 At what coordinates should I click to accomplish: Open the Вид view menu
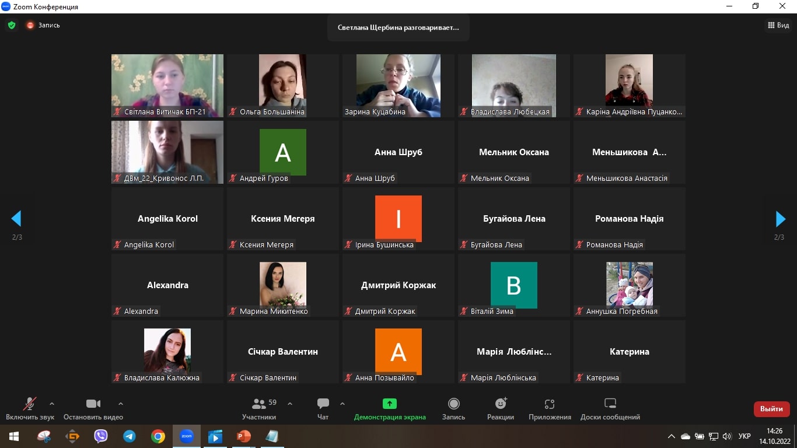coord(778,25)
